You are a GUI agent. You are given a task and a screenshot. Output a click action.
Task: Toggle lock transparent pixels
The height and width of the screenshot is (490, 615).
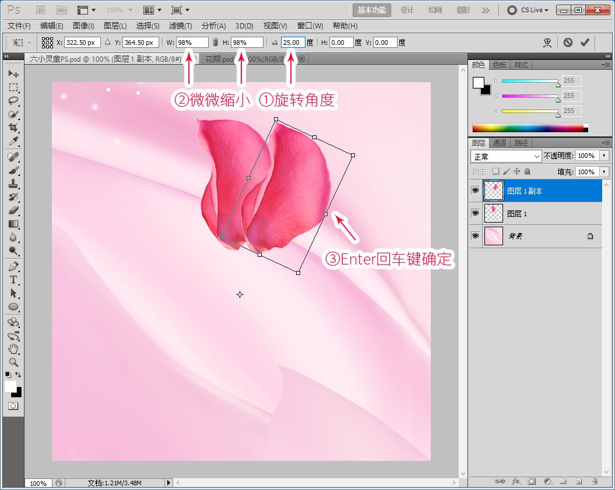(x=496, y=171)
